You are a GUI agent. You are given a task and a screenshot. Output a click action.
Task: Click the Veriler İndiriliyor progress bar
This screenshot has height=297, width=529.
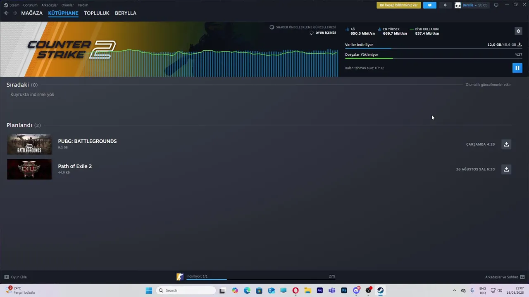click(434, 48)
